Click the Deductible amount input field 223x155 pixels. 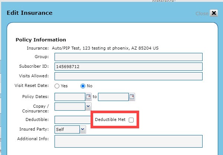pos(73,120)
